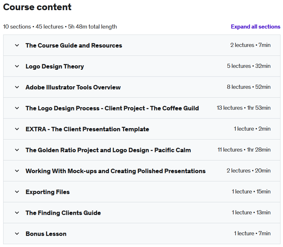Select The Golden Ratio Project Pacific Calm title
283x247 pixels.
click(108, 150)
